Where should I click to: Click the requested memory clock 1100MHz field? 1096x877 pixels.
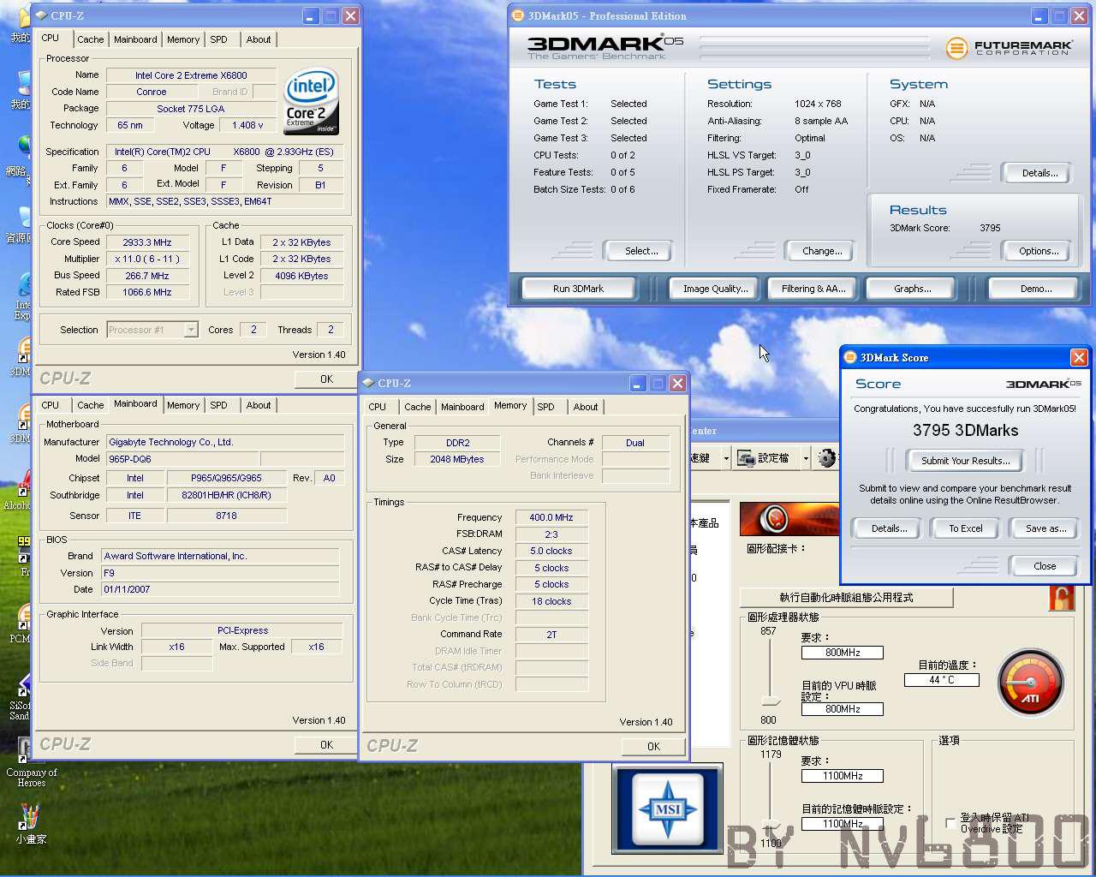coord(842,776)
